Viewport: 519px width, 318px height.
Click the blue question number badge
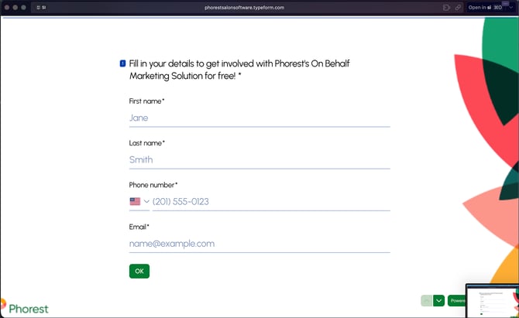122,63
